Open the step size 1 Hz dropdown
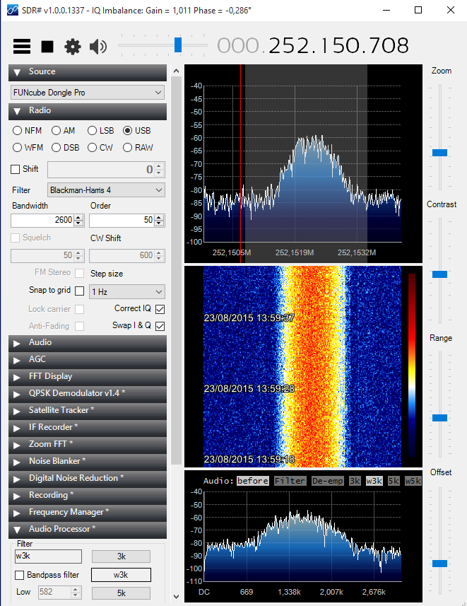 pos(127,291)
